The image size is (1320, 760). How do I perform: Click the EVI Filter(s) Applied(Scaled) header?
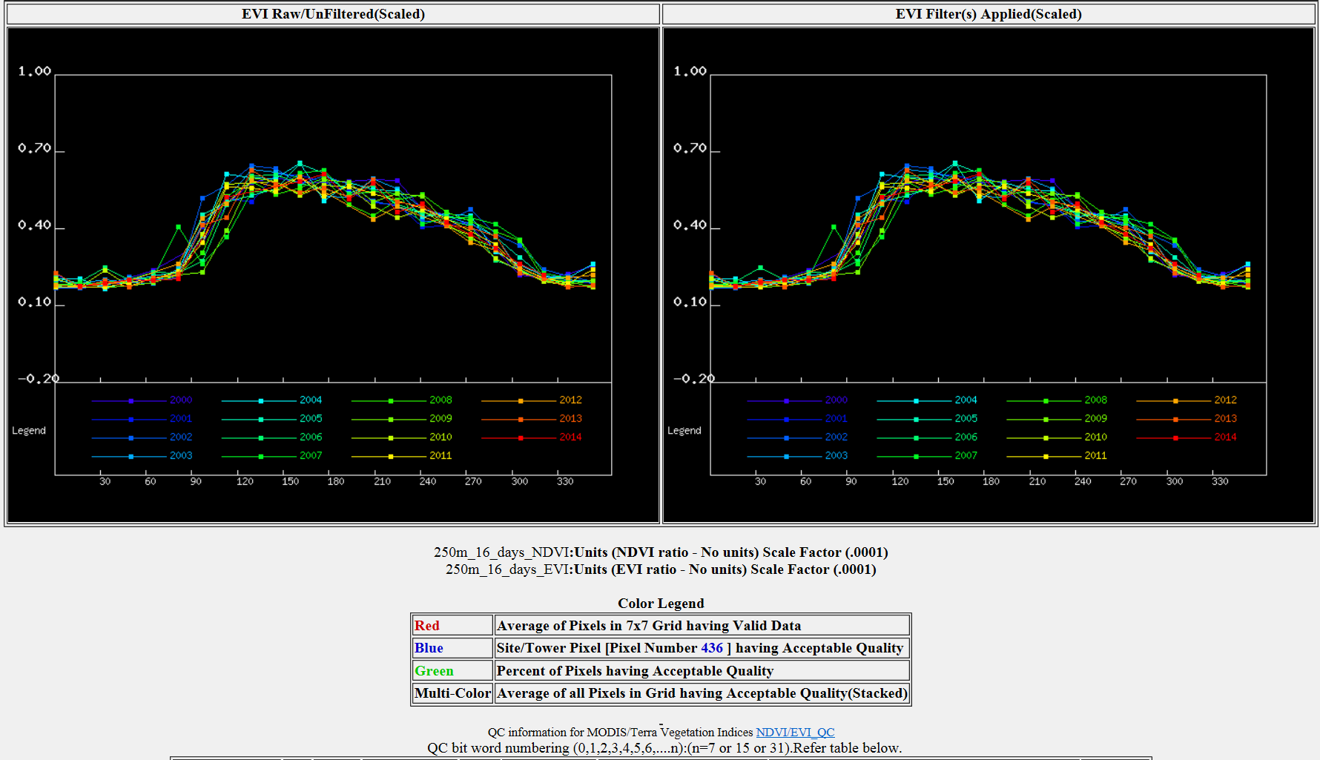pos(989,14)
